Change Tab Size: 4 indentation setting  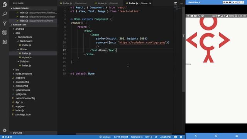[137, 137]
